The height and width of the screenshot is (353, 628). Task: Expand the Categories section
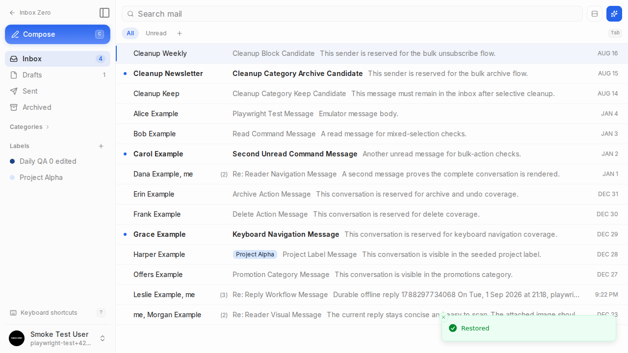point(29,127)
